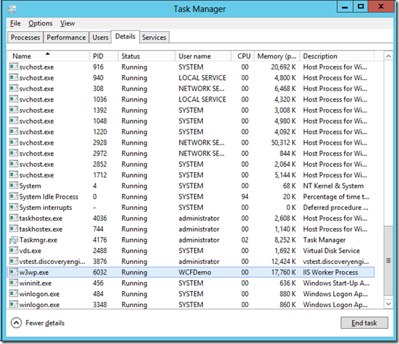The image size is (399, 344).
Task: Select the svchost.exe row with PID 2928
Action: (x=191, y=142)
